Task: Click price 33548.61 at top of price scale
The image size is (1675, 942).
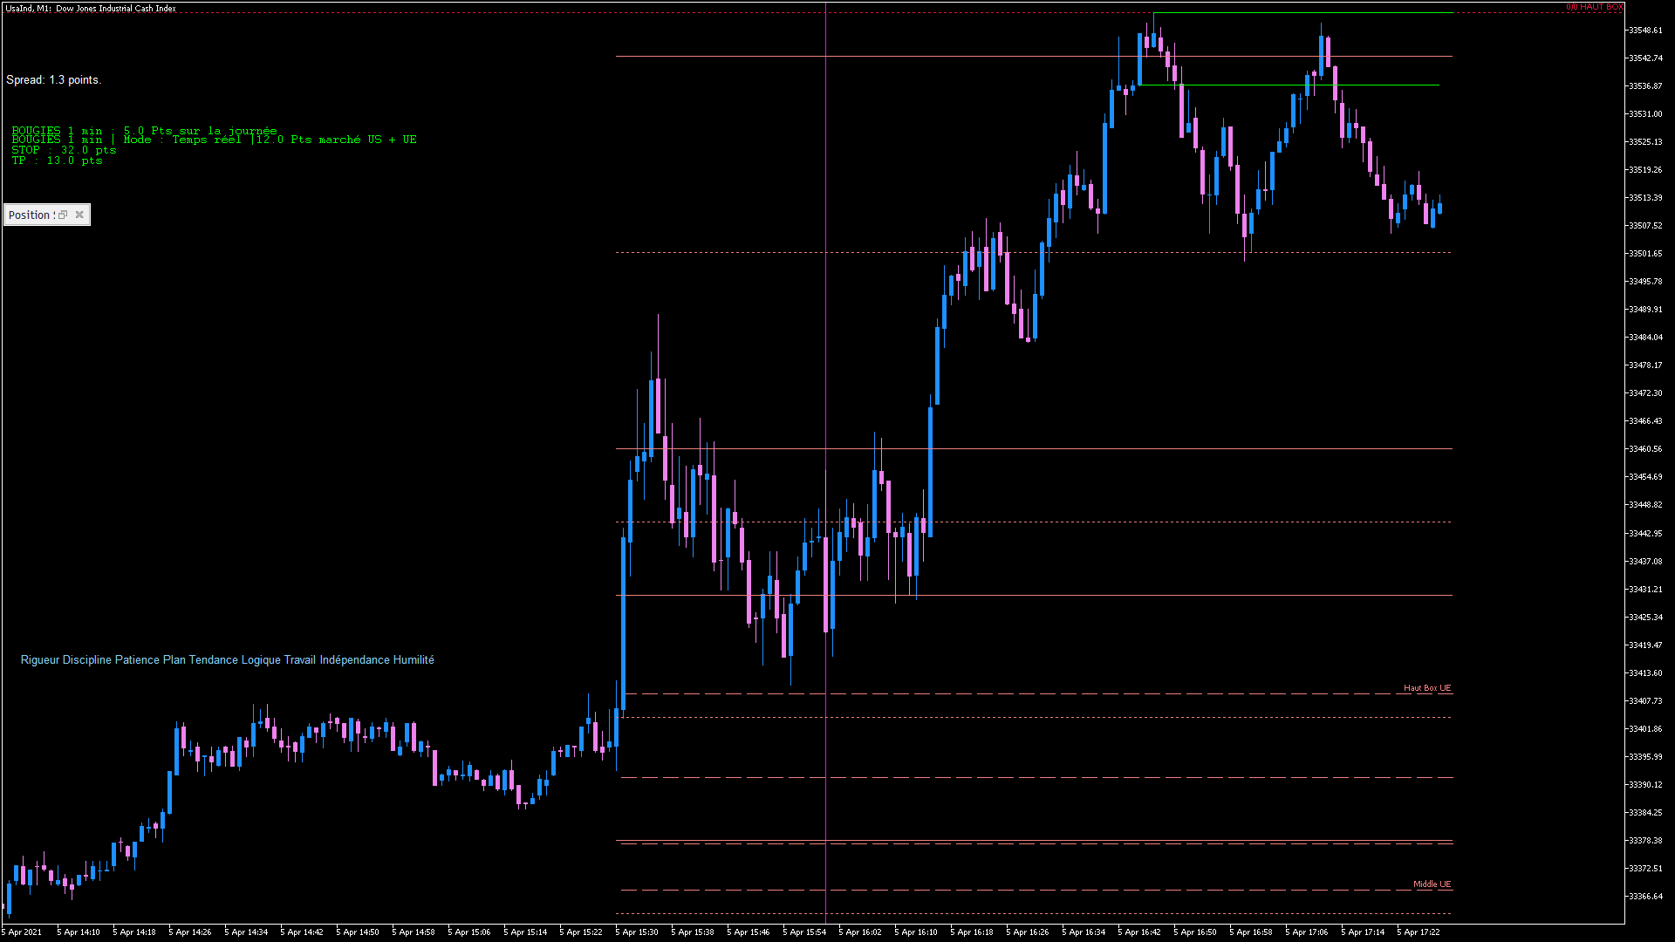Action: click(x=1645, y=31)
